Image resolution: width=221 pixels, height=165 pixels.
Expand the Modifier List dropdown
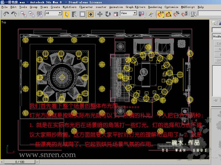tap(217, 37)
